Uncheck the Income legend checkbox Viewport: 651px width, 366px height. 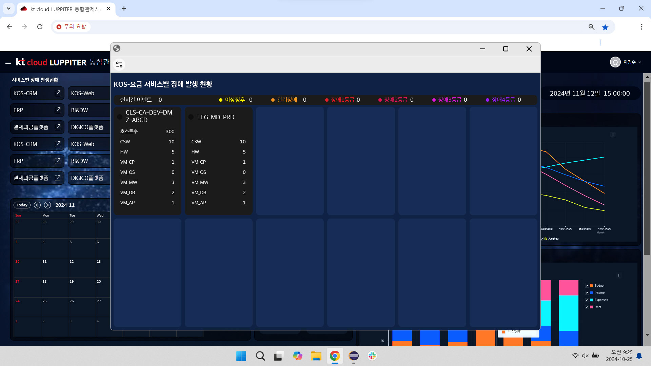(587, 293)
